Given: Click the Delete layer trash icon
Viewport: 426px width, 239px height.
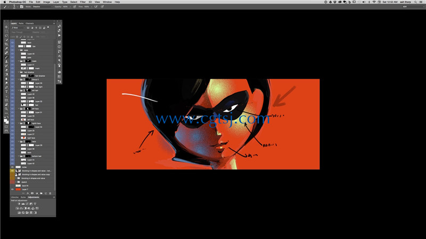Looking at the screenshot, I should pos(50,193).
